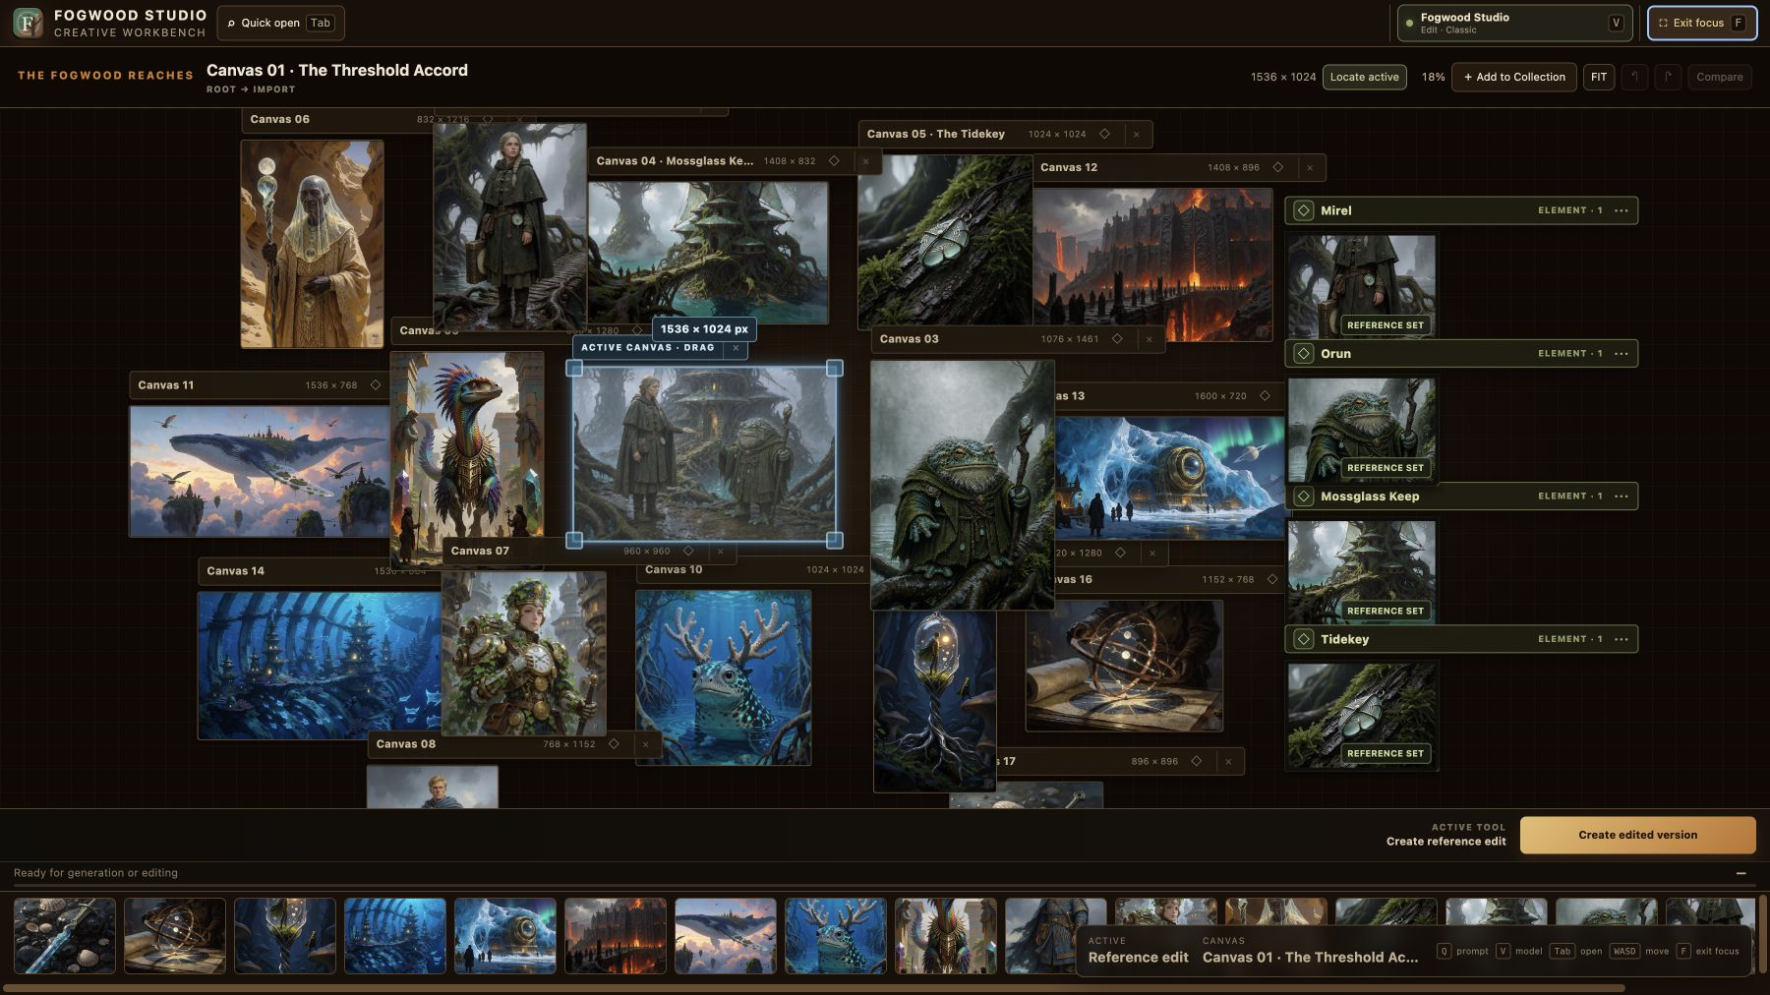This screenshot has height=995, width=1770.
Task: Open the Orun element more options menu
Action: point(1622,354)
